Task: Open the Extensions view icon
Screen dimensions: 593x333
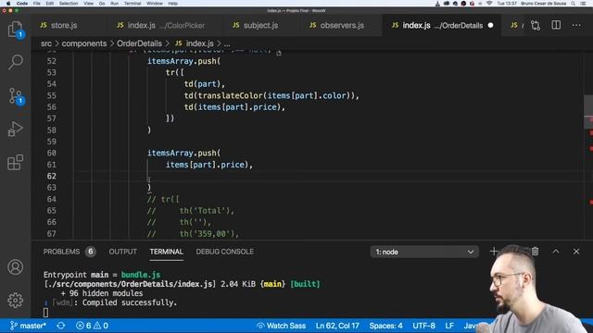Action: 15,163
